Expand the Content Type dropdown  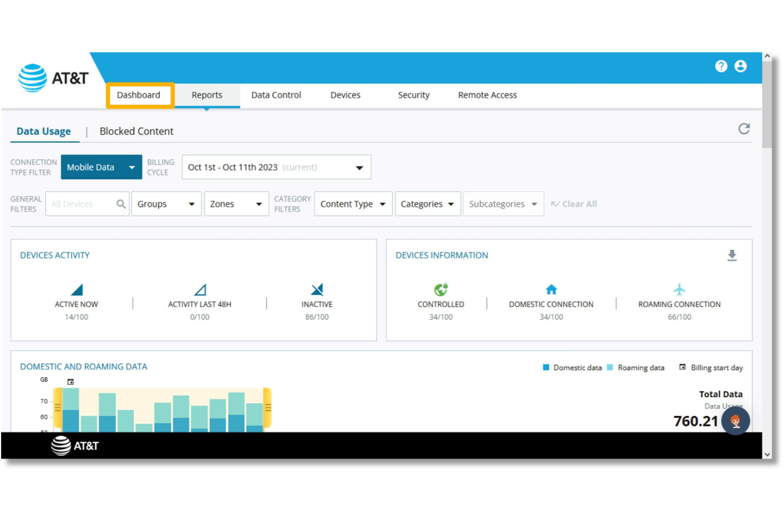[352, 204]
